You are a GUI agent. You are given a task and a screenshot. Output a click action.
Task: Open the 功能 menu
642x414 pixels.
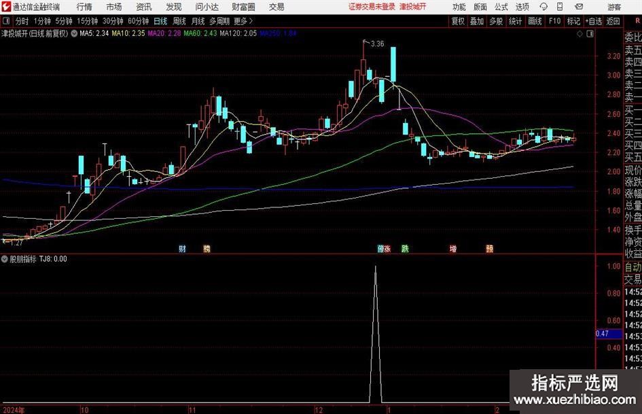point(459,7)
